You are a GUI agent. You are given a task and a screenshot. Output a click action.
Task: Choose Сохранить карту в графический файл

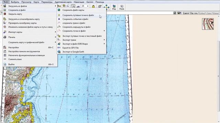(x=26, y=42)
